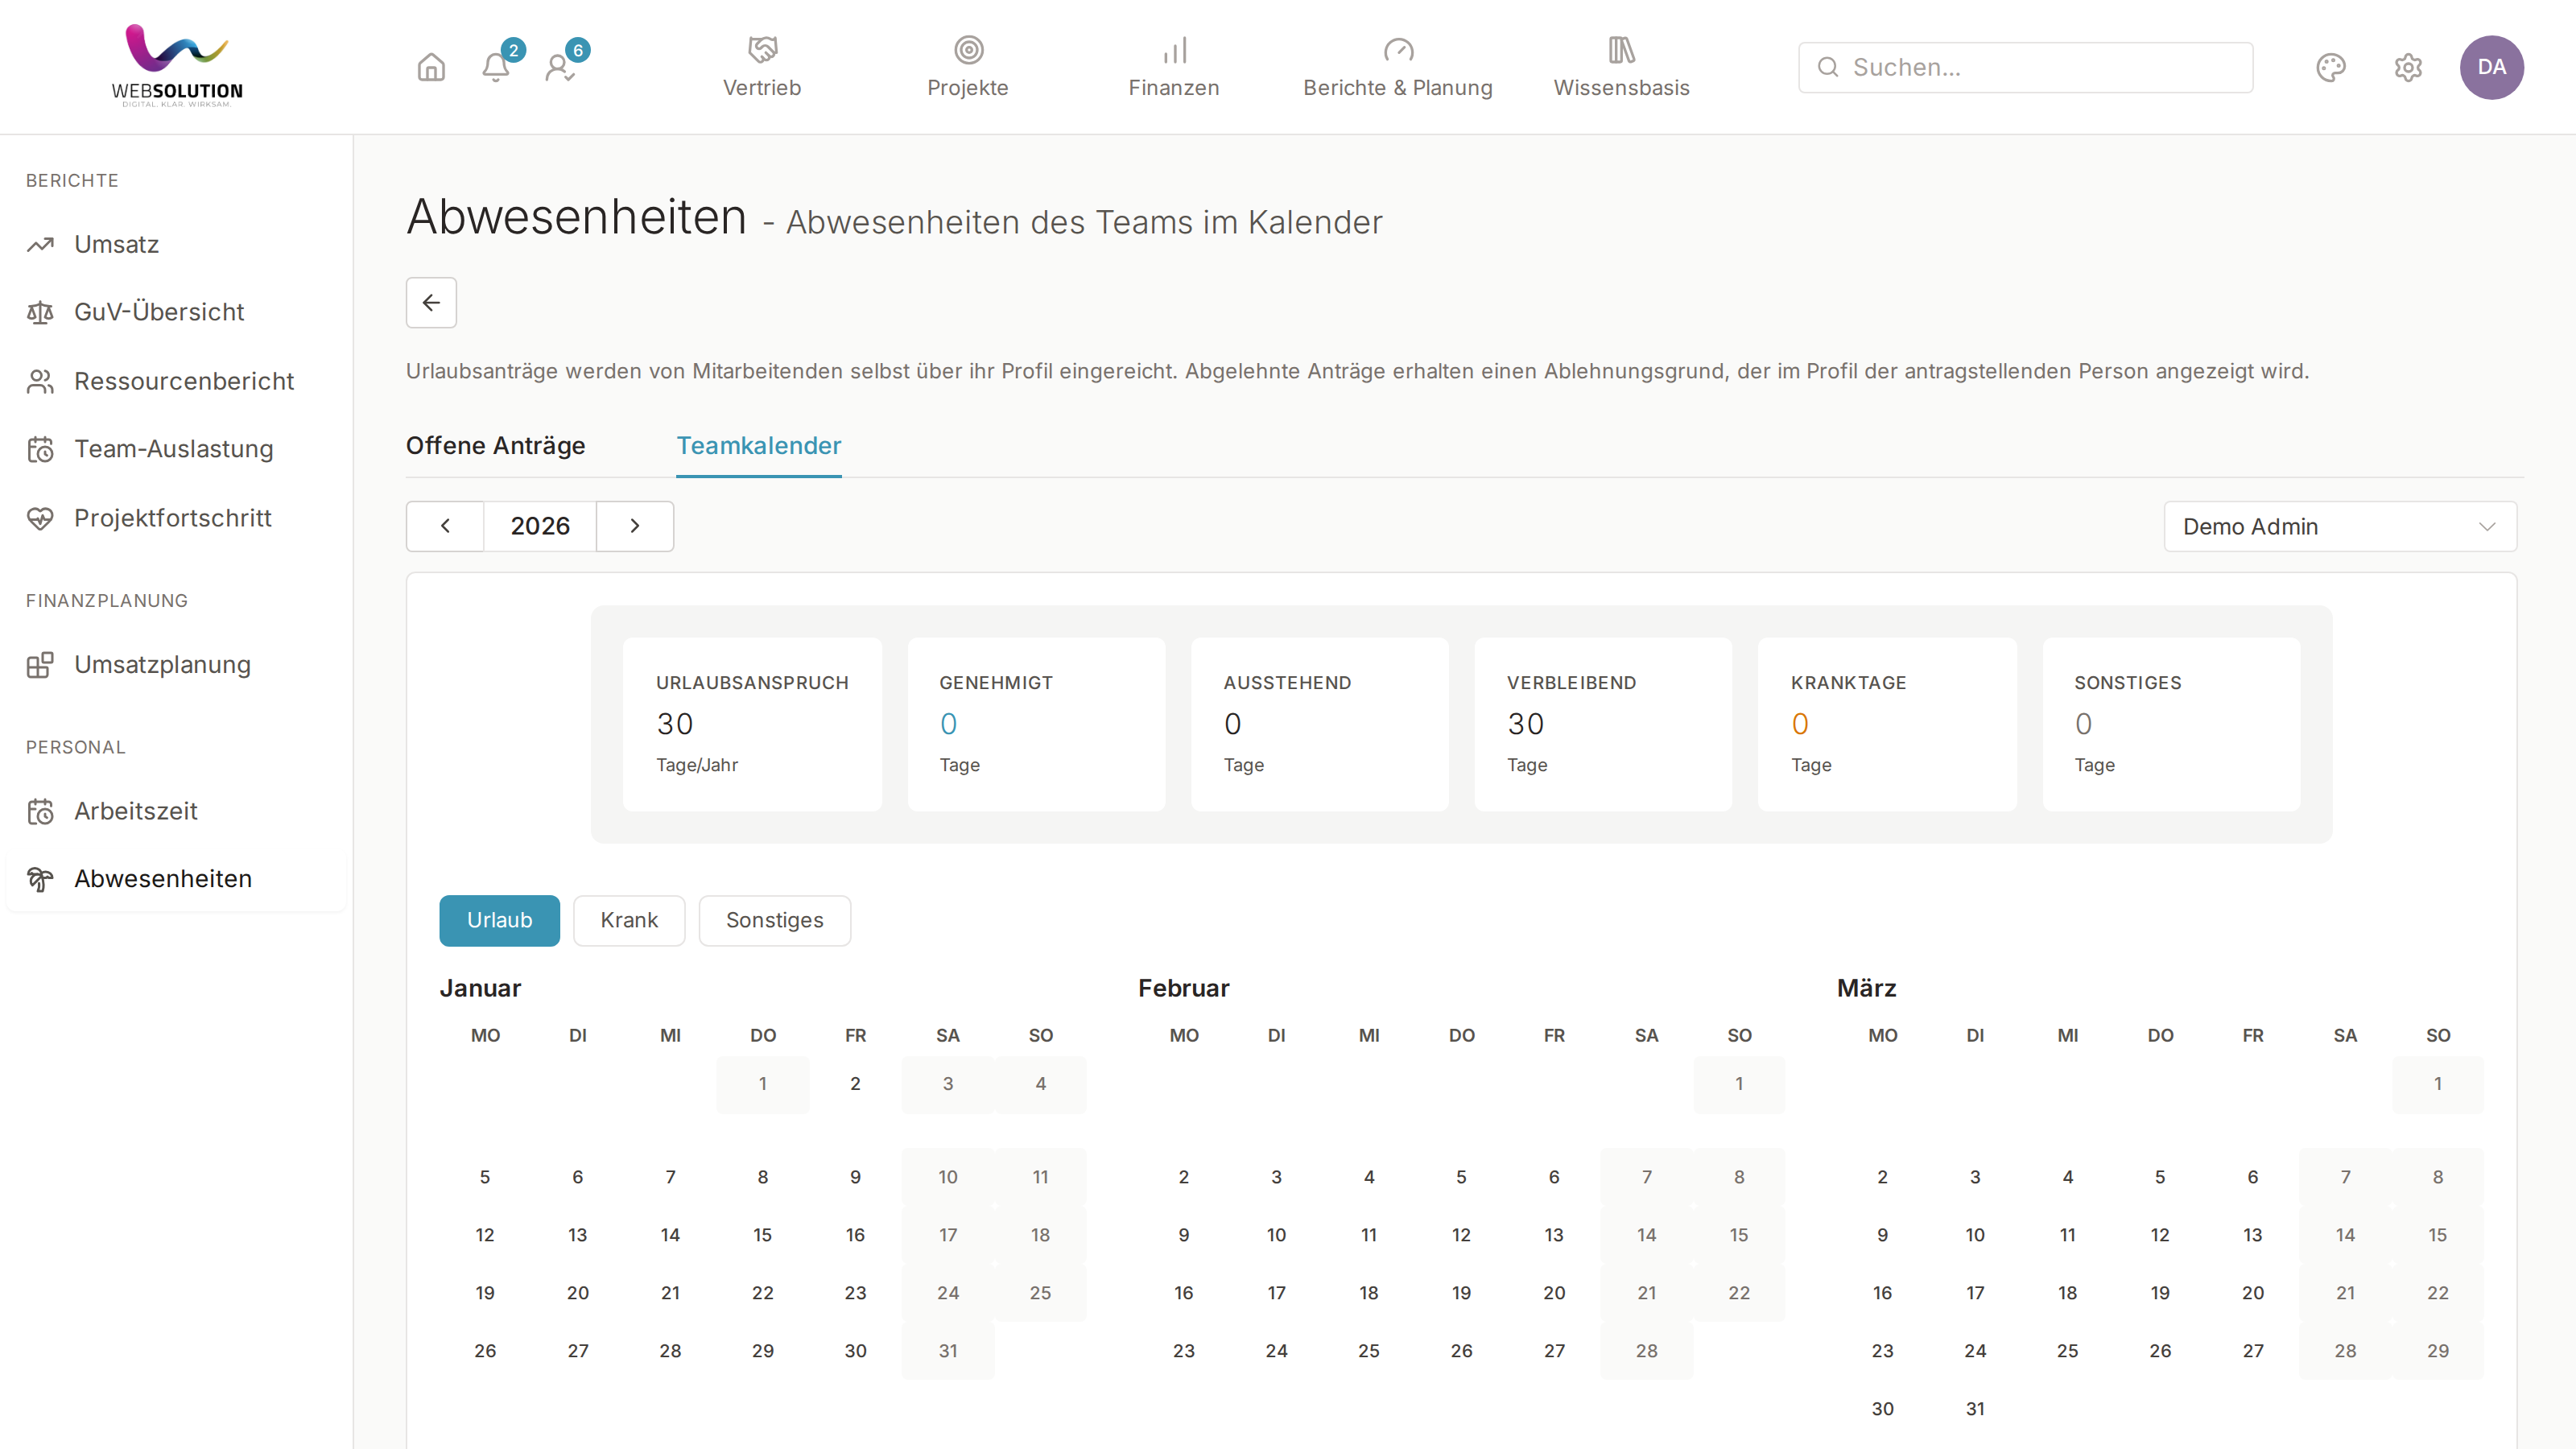Click the Verbleibend 30 Tage card
The image size is (2576, 1449).
pos(1603,724)
